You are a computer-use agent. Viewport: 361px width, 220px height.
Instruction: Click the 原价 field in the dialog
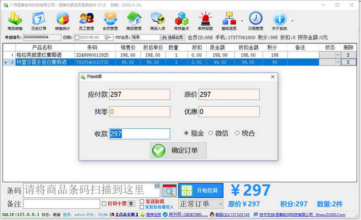click(229, 94)
